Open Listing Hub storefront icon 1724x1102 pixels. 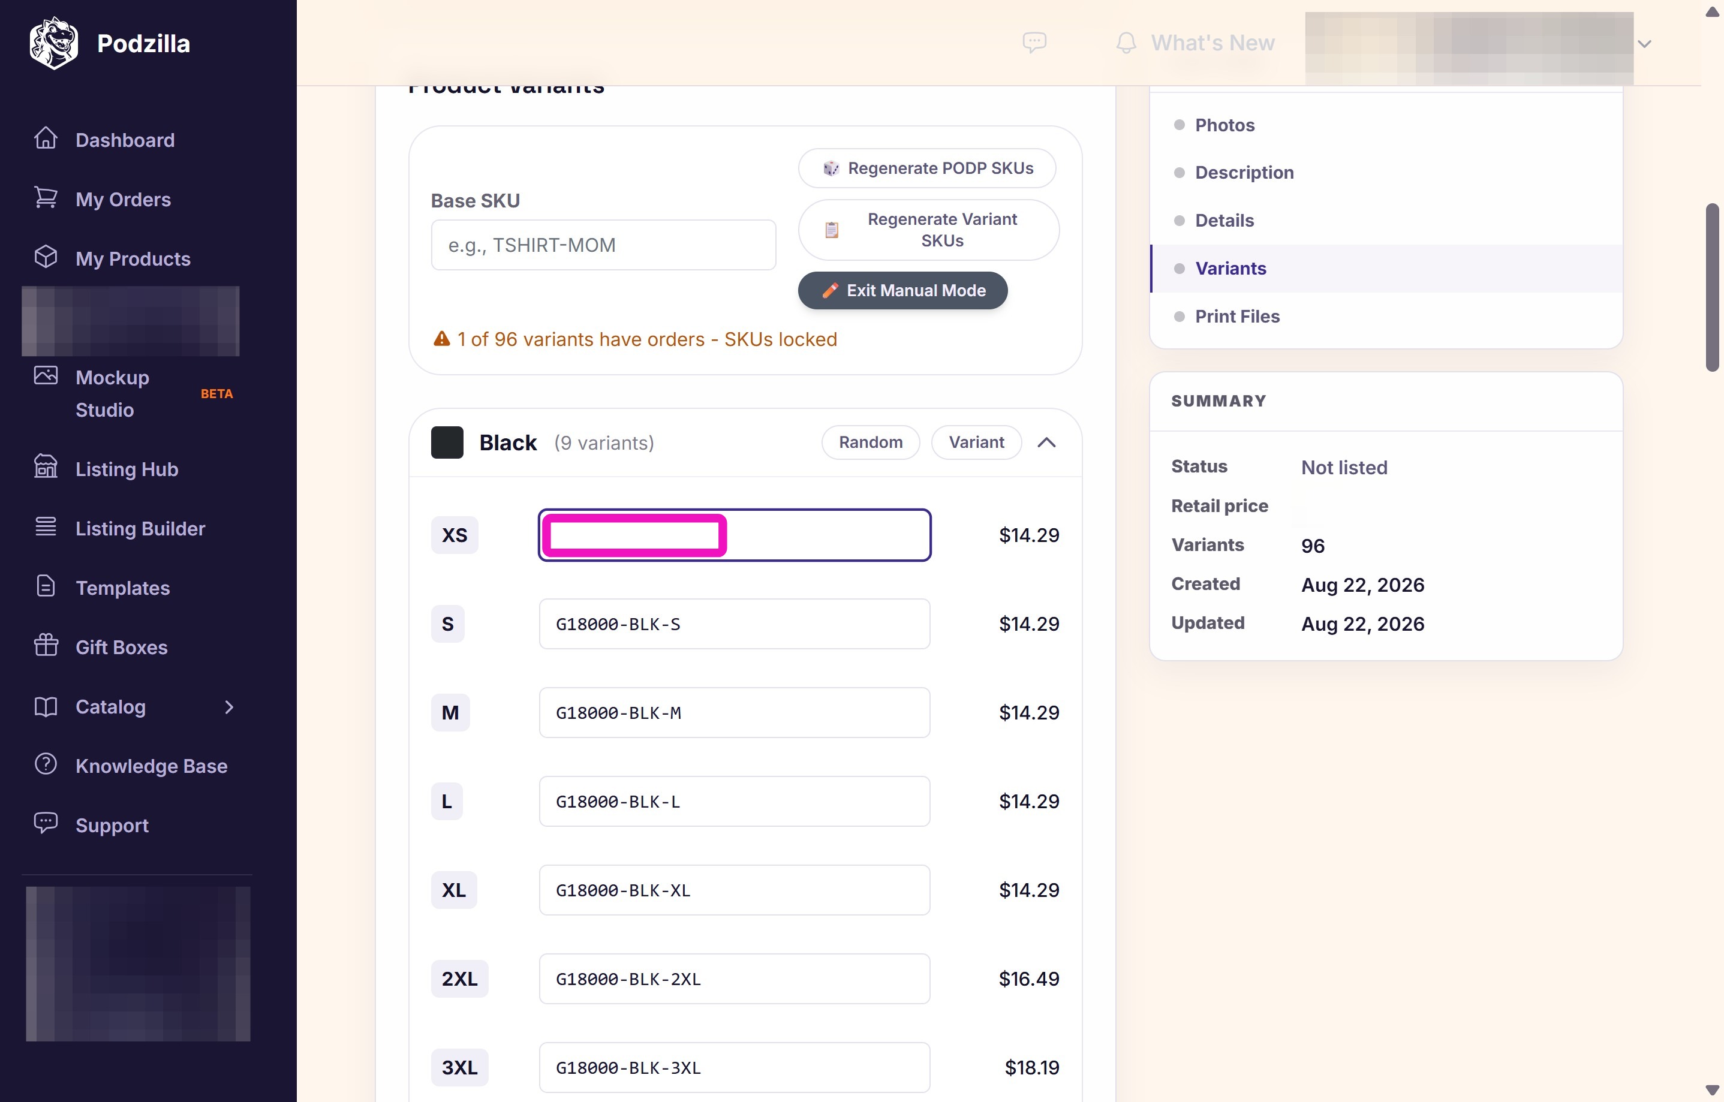[x=46, y=467]
